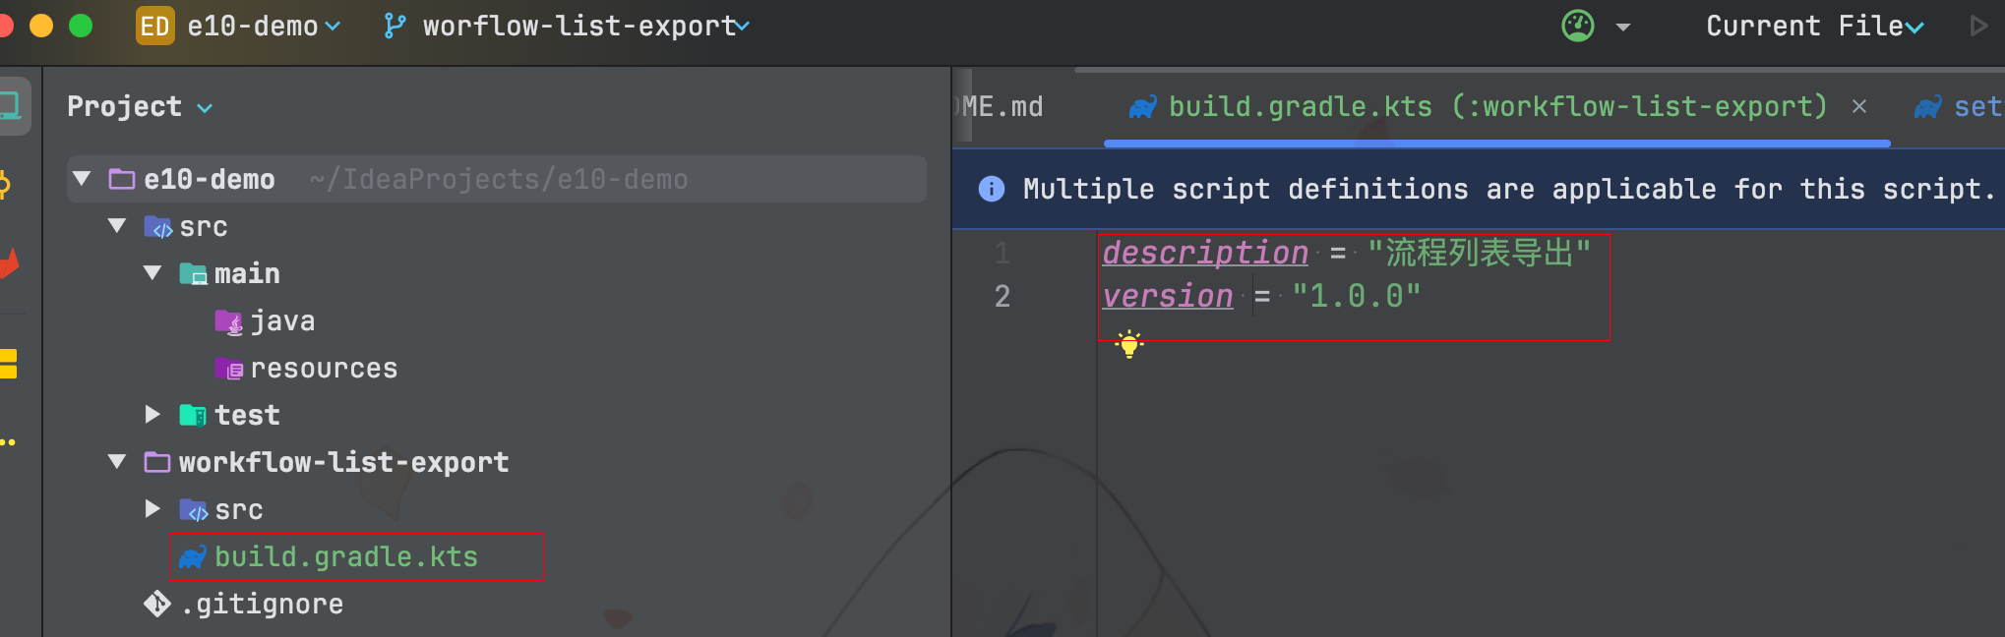
Task: Click the e10-demo project badge icon
Action: [154, 26]
